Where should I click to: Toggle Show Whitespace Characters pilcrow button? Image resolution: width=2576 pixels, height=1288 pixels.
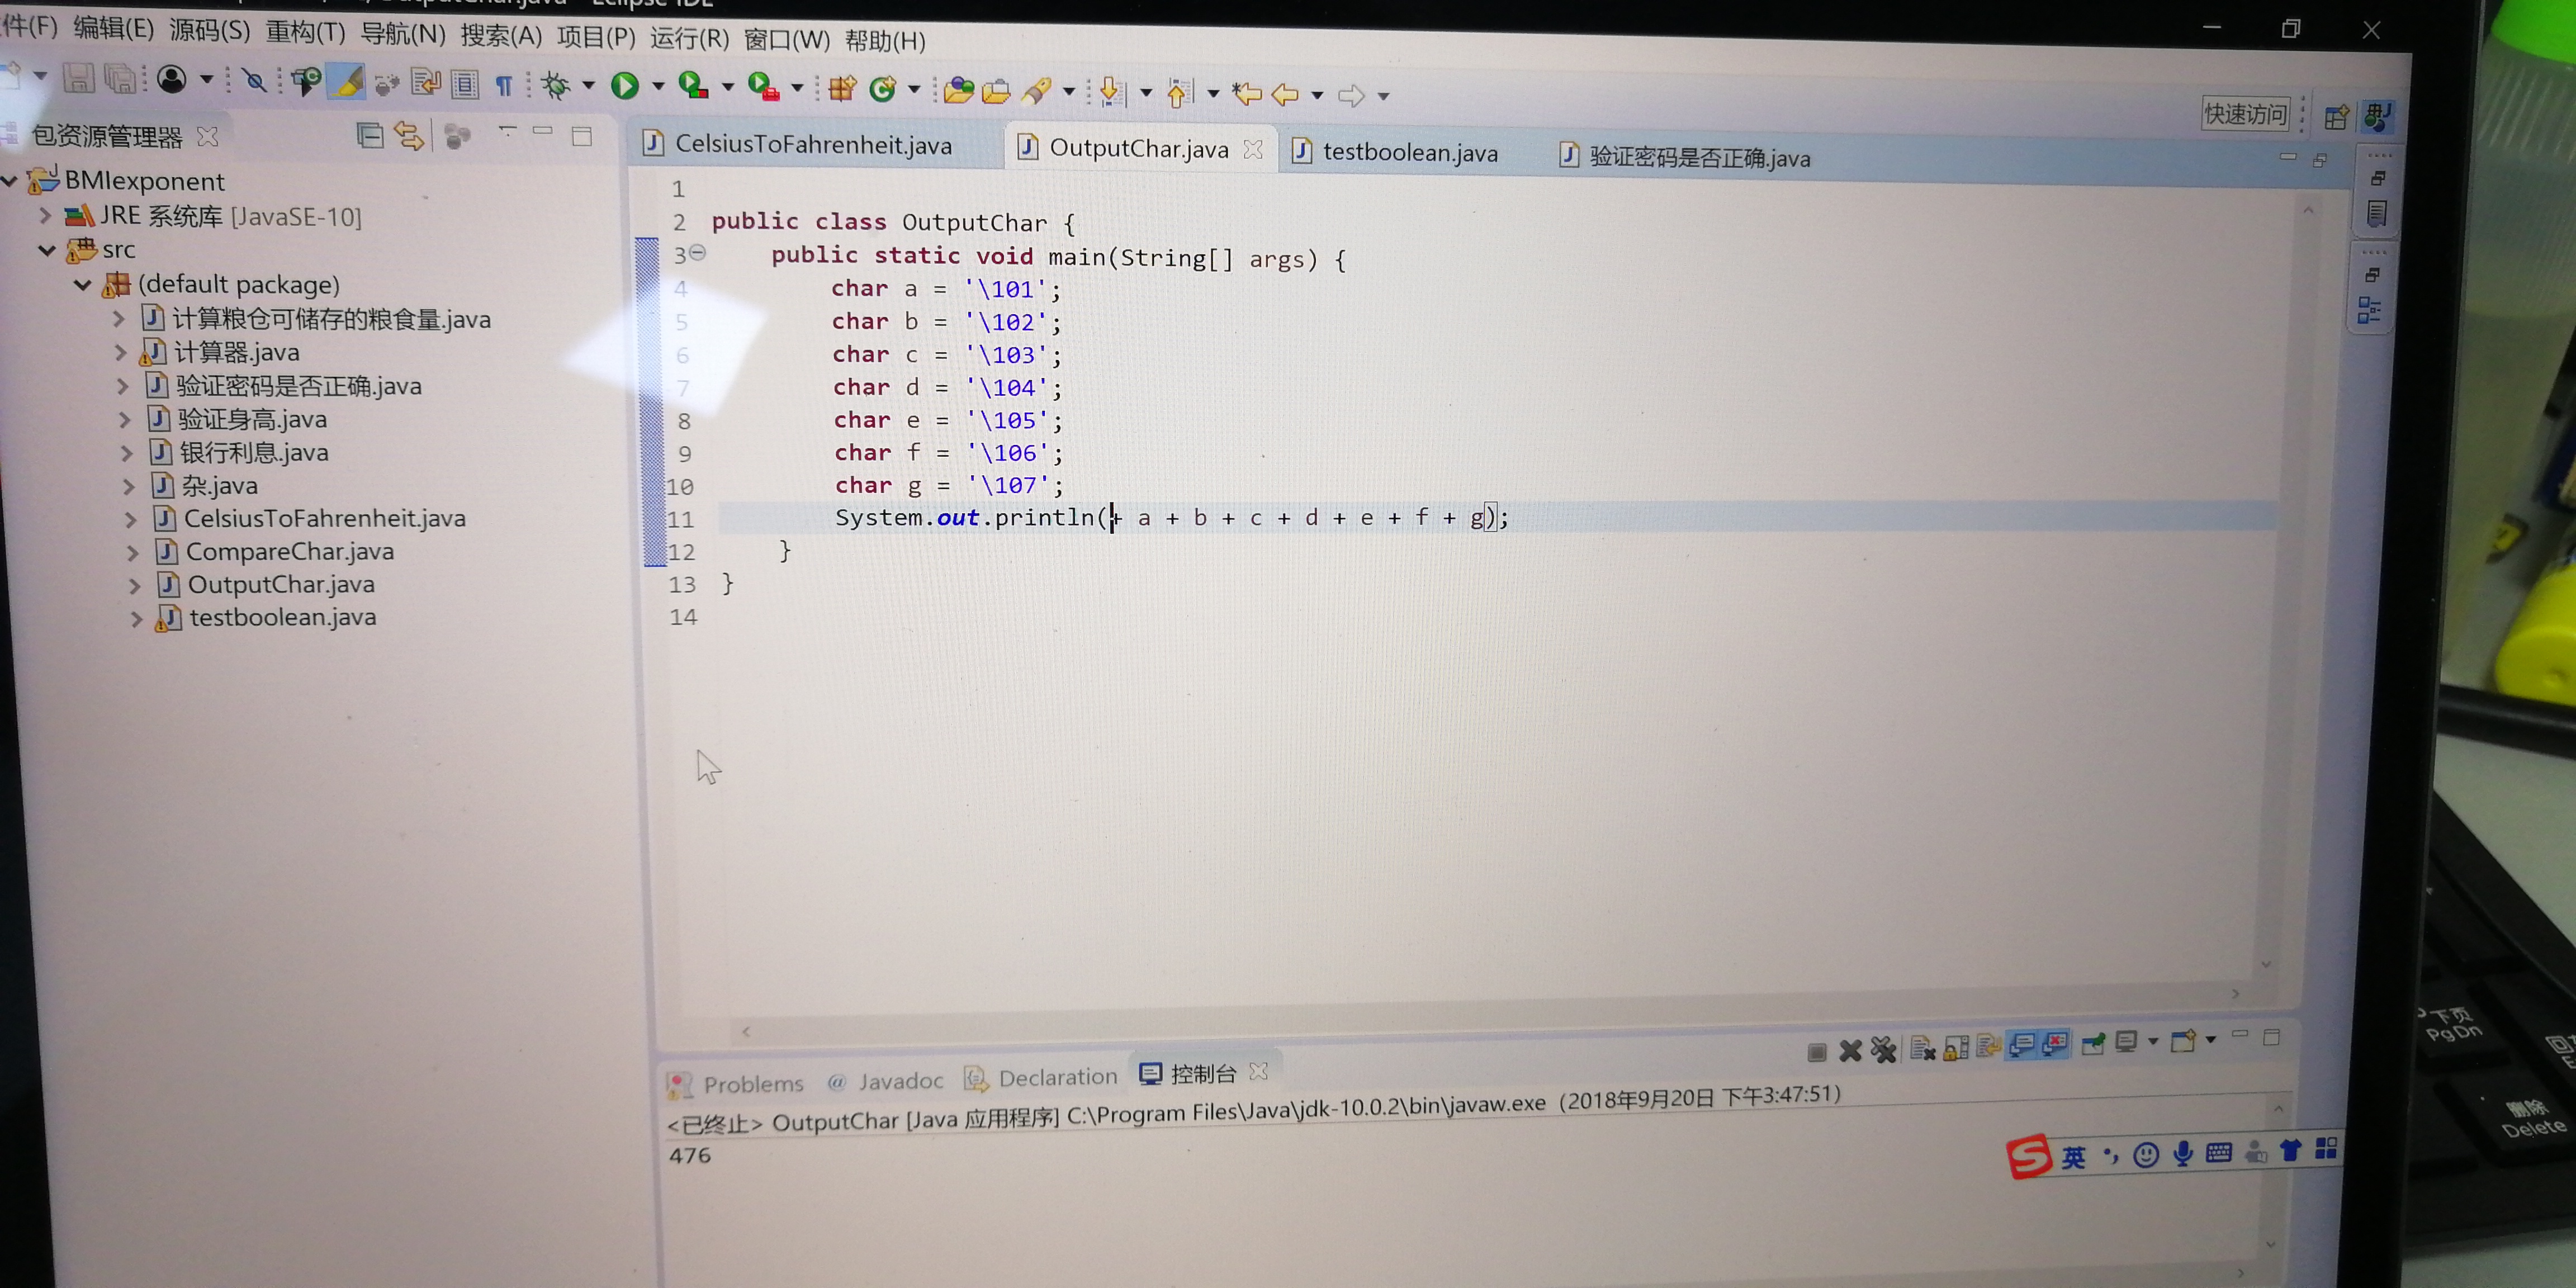[x=504, y=86]
